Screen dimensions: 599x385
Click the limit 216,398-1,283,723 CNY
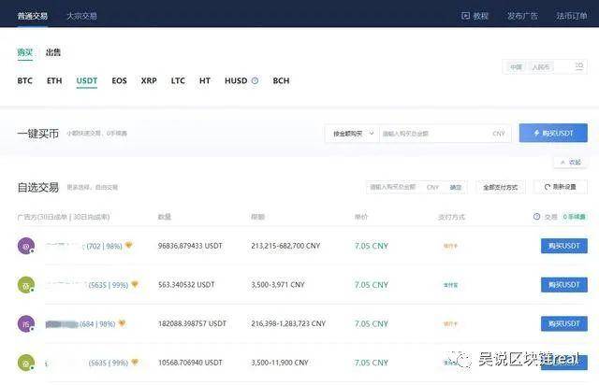[x=288, y=324]
